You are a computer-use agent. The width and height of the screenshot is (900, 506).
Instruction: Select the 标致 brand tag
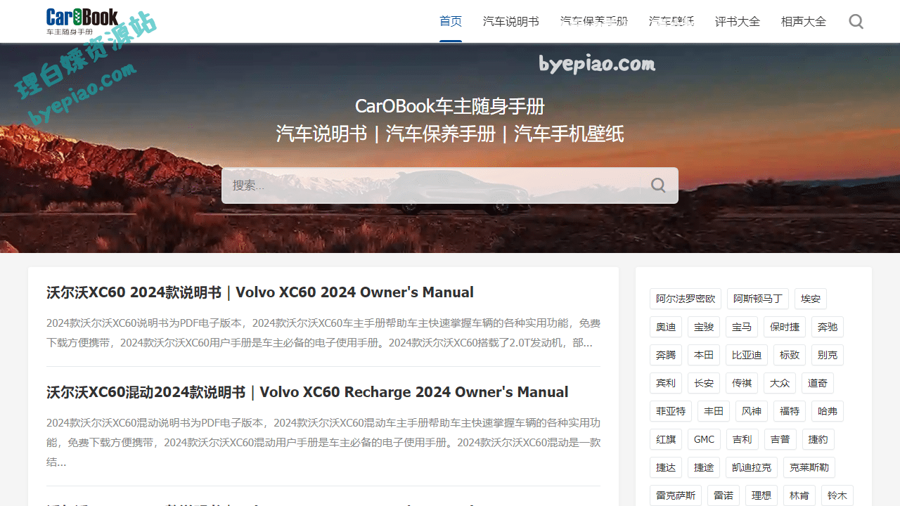click(790, 355)
